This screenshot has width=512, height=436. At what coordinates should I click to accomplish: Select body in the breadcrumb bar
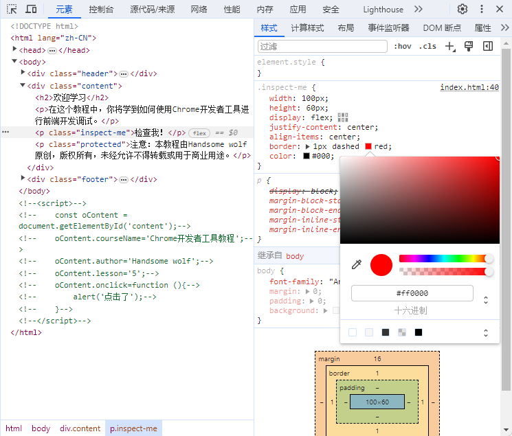click(41, 428)
